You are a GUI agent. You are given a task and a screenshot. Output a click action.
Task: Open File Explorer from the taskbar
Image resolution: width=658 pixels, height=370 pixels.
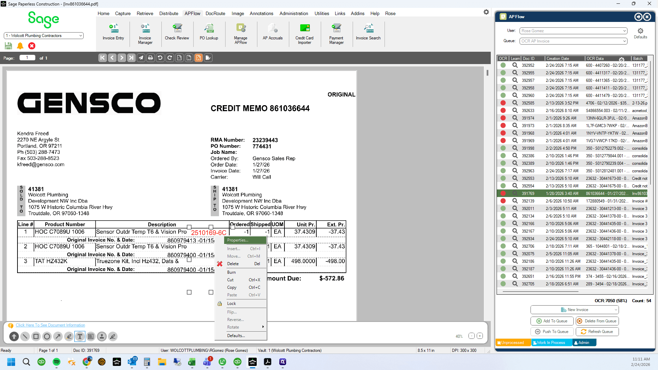click(162, 362)
